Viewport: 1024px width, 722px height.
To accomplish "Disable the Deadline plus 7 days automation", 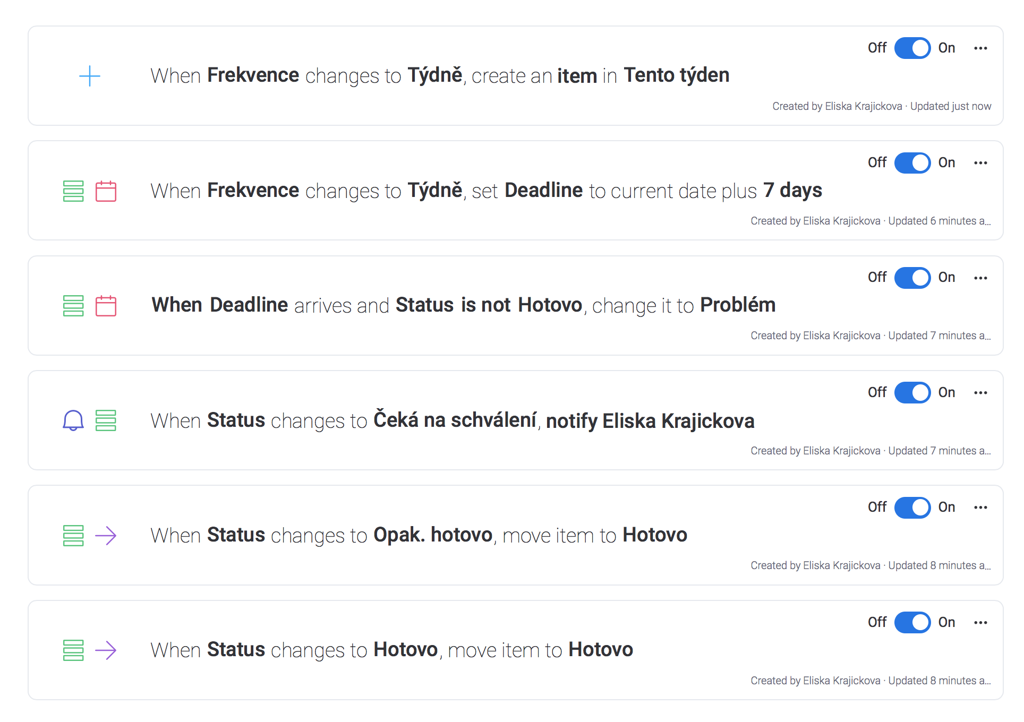I will (912, 163).
